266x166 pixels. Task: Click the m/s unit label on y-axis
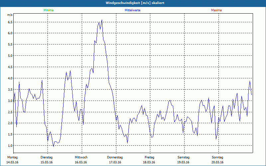click(10, 15)
